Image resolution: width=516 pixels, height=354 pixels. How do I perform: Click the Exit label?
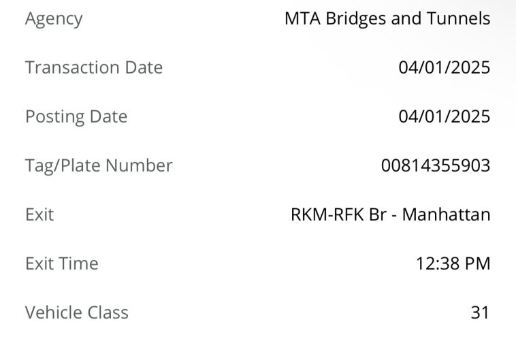[x=39, y=215]
